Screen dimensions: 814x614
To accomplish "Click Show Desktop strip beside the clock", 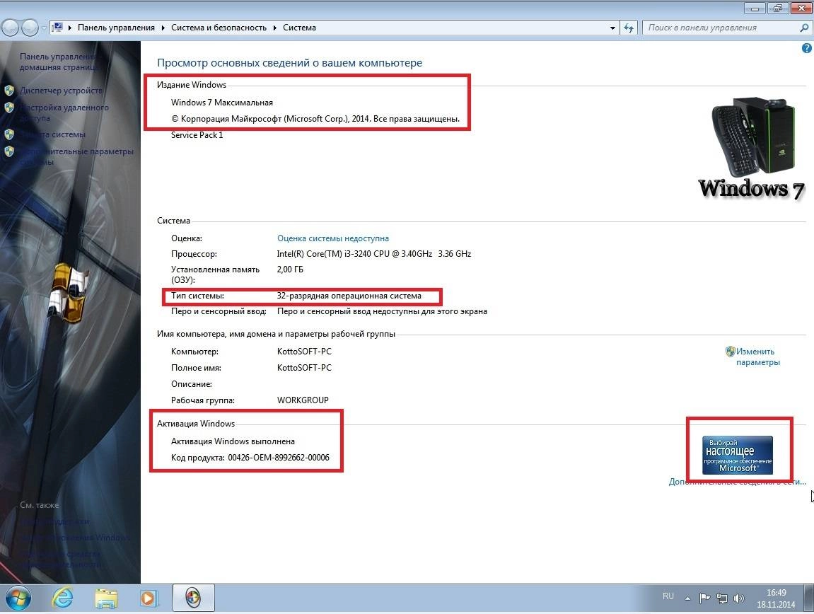I will (x=809, y=598).
